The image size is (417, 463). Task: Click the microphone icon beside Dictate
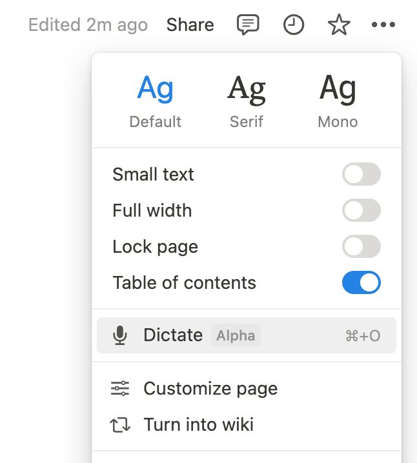[120, 335]
